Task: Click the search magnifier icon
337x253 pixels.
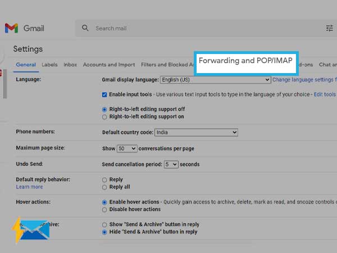Action: [x=85, y=28]
